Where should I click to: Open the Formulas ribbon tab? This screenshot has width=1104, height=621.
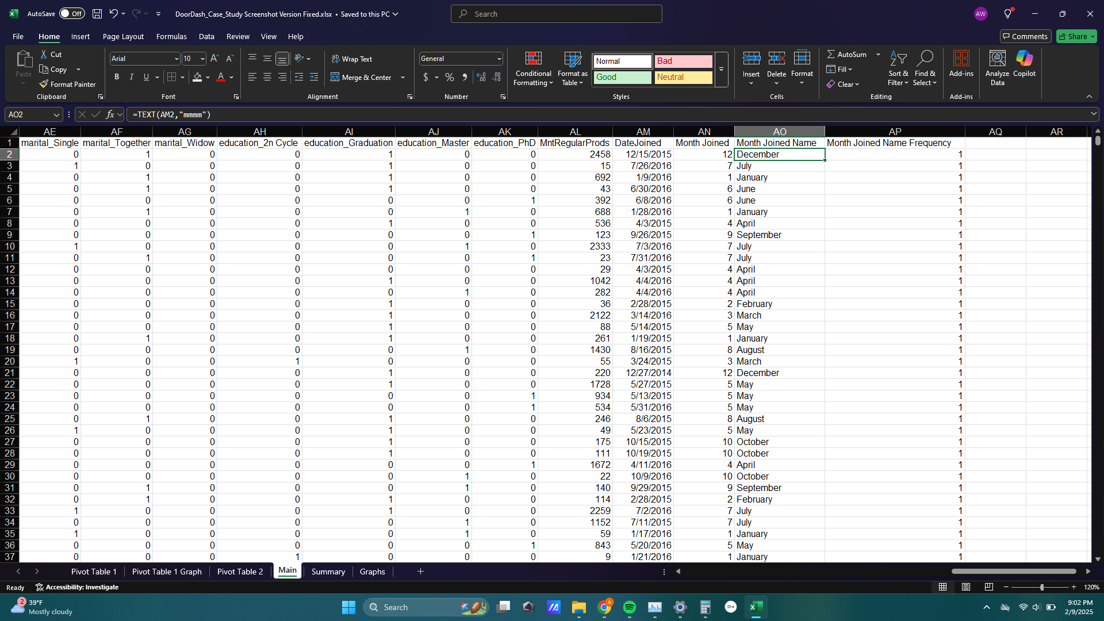pyautogui.click(x=171, y=36)
